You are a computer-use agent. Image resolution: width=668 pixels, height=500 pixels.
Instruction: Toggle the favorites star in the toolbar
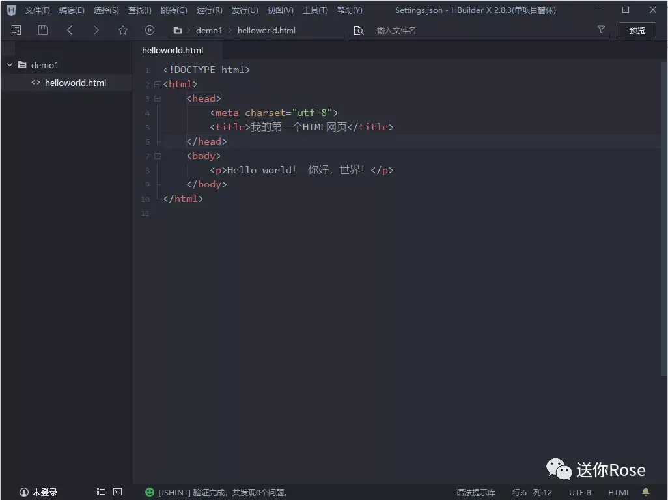tap(122, 30)
